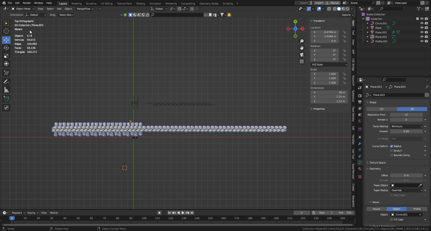Click the 3D Cursor tool
The width and height of the screenshot is (431, 231).
(6, 31)
